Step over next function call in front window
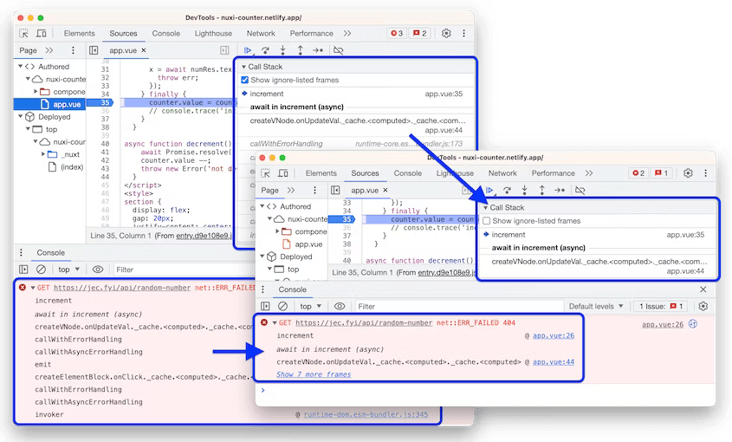Viewport: 732px width, 442px height. [507, 190]
